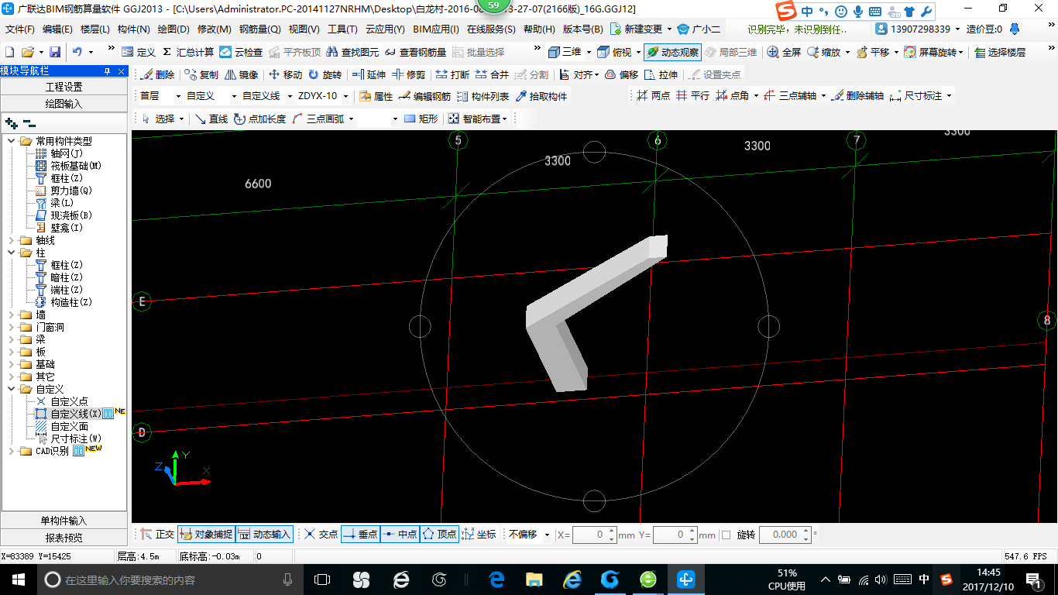Open the 钢筋量(Q) menu

pos(259,29)
